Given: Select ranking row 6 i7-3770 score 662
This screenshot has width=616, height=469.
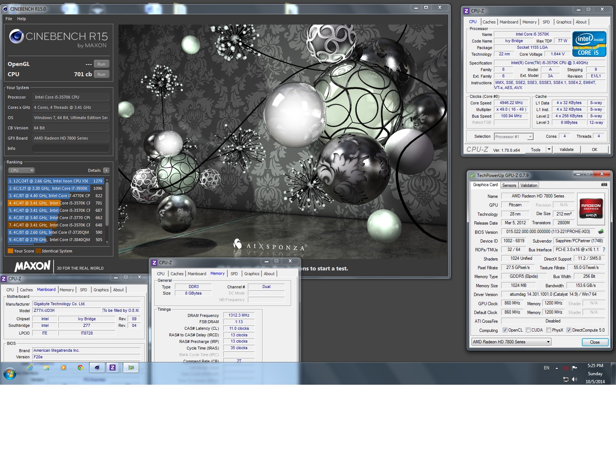Looking at the screenshot, I should click(x=55, y=218).
